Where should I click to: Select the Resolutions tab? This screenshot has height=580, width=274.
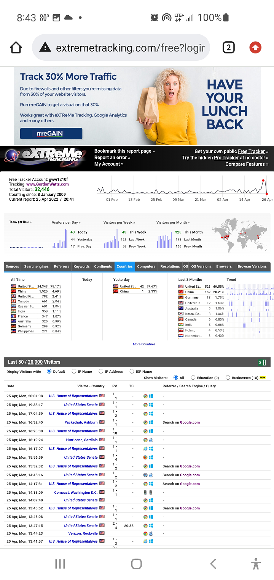point(170,266)
